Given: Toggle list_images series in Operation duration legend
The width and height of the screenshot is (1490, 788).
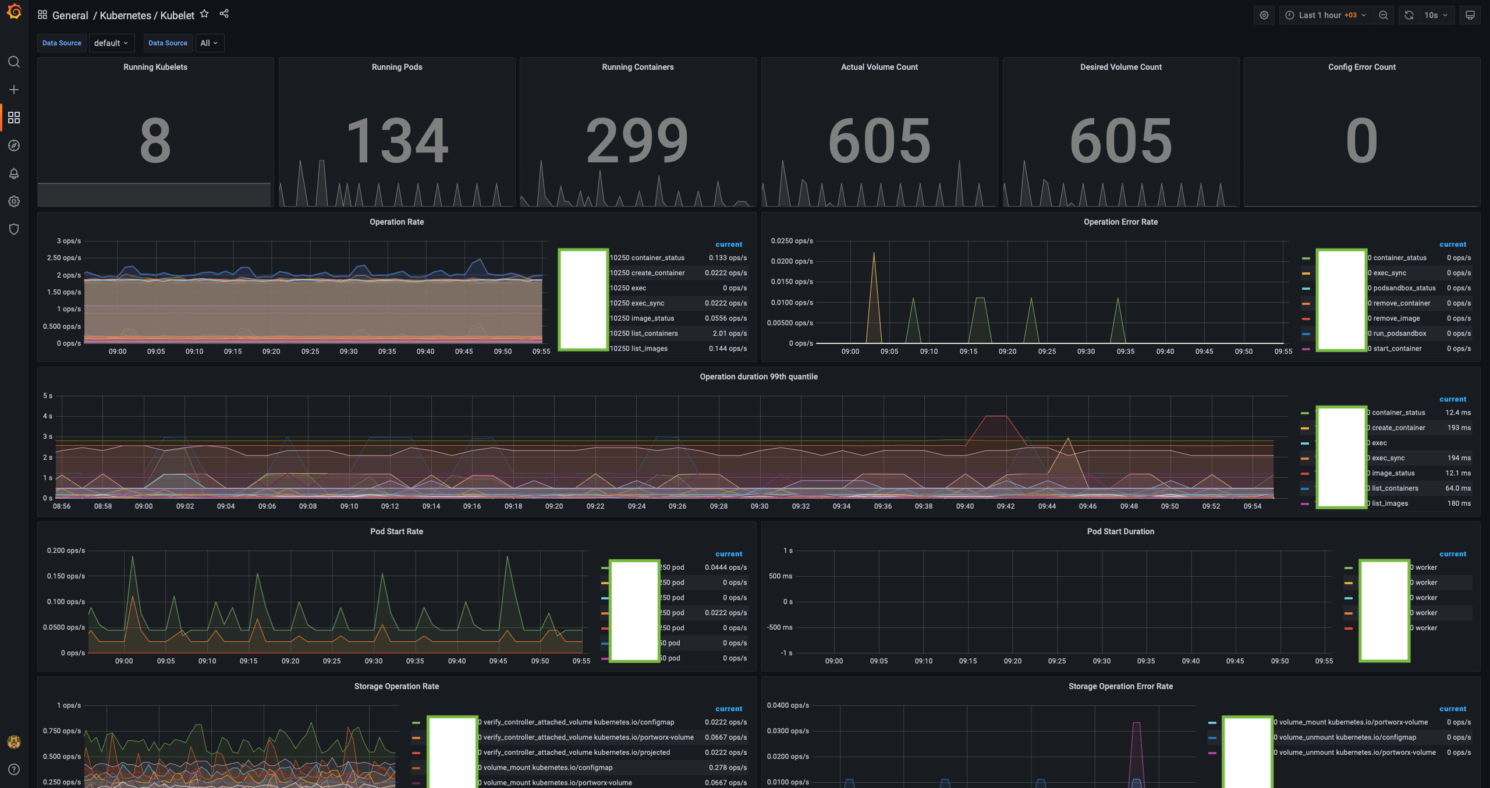Looking at the screenshot, I should click(1388, 503).
